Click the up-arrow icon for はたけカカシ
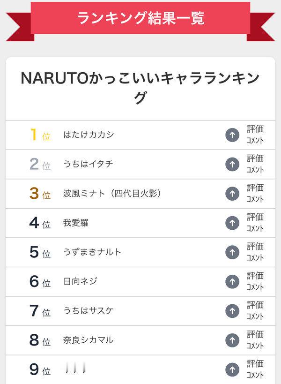This screenshot has width=281, height=384. click(x=232, y=135)
